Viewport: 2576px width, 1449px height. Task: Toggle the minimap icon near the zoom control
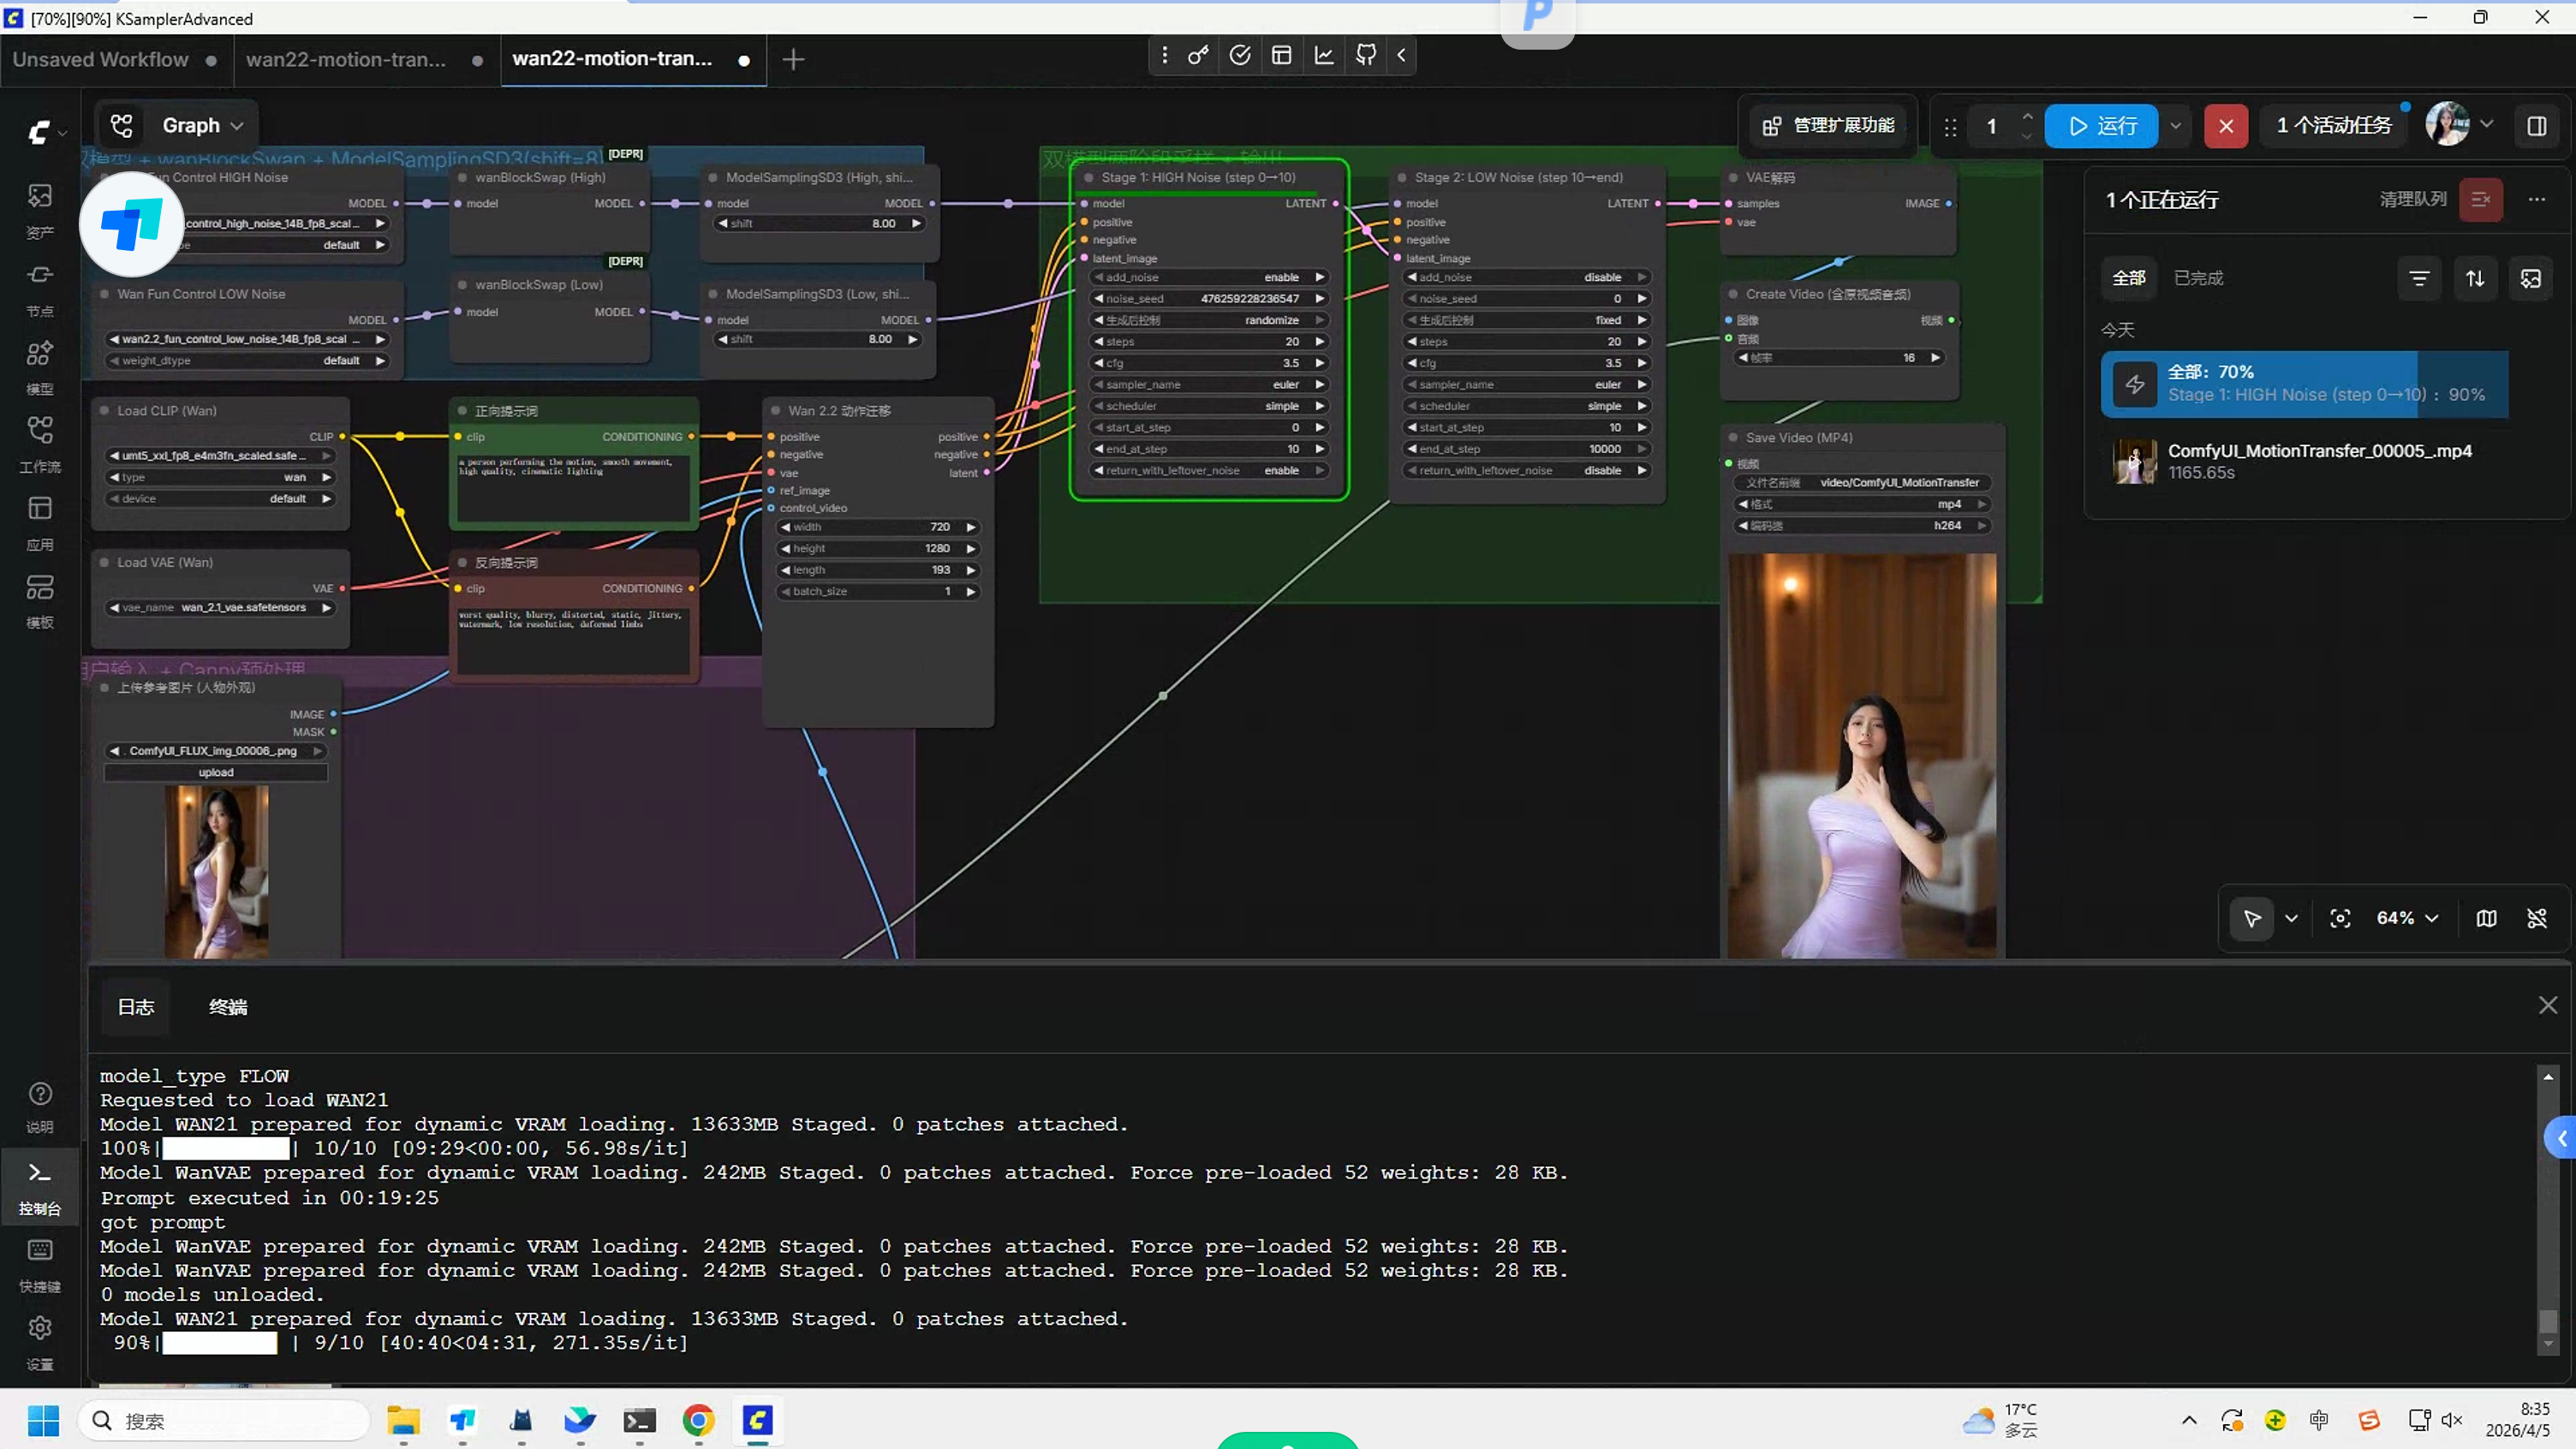pyautogui.click(x=2487, y=918)
